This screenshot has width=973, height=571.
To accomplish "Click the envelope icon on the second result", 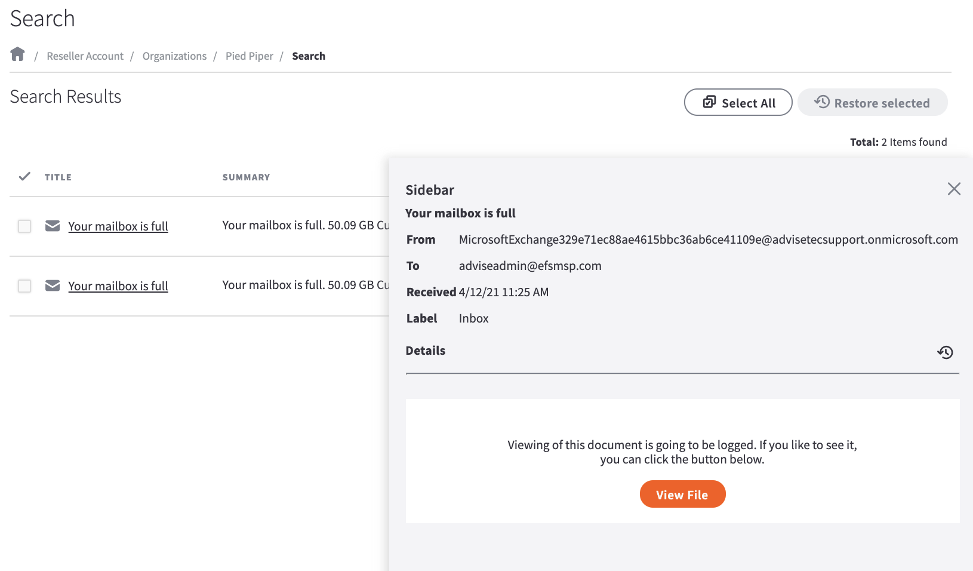I will coord(53,285).
